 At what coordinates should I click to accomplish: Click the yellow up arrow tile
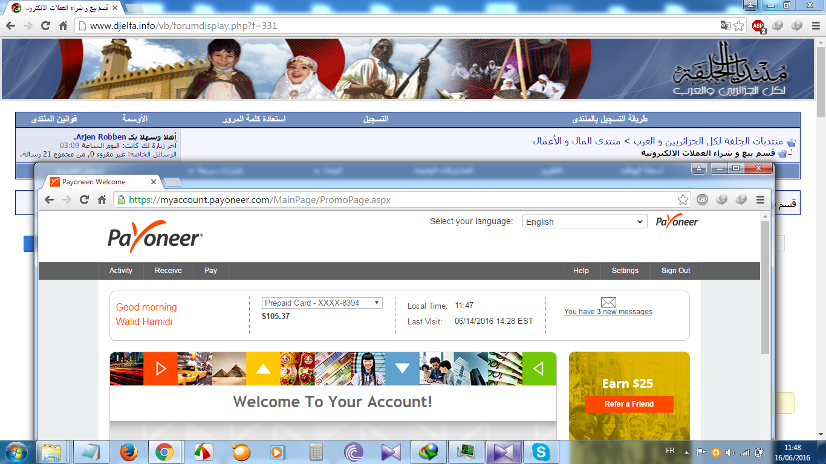tap(263, 369)
